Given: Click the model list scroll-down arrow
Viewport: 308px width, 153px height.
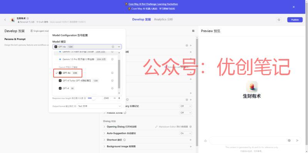Looking at the screenshot, I should [x=119, y=93].
